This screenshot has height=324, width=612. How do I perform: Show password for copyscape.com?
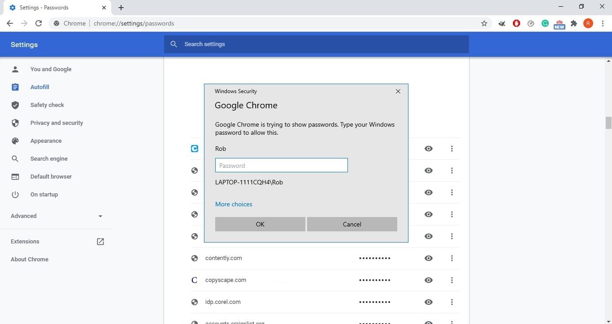pos(429,280)
